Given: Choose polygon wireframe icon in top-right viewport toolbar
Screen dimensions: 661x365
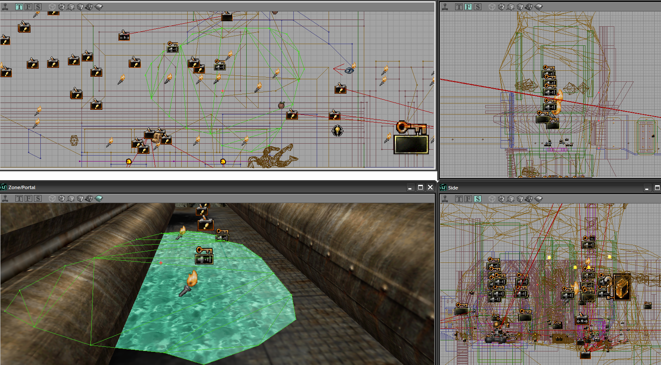Looking at the screenshot, I should (x=501, y=7).
